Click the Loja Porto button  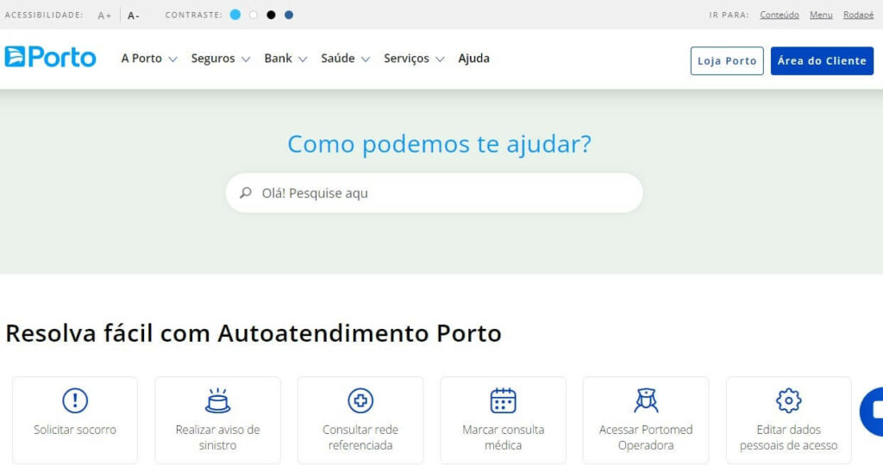(727, 61)
